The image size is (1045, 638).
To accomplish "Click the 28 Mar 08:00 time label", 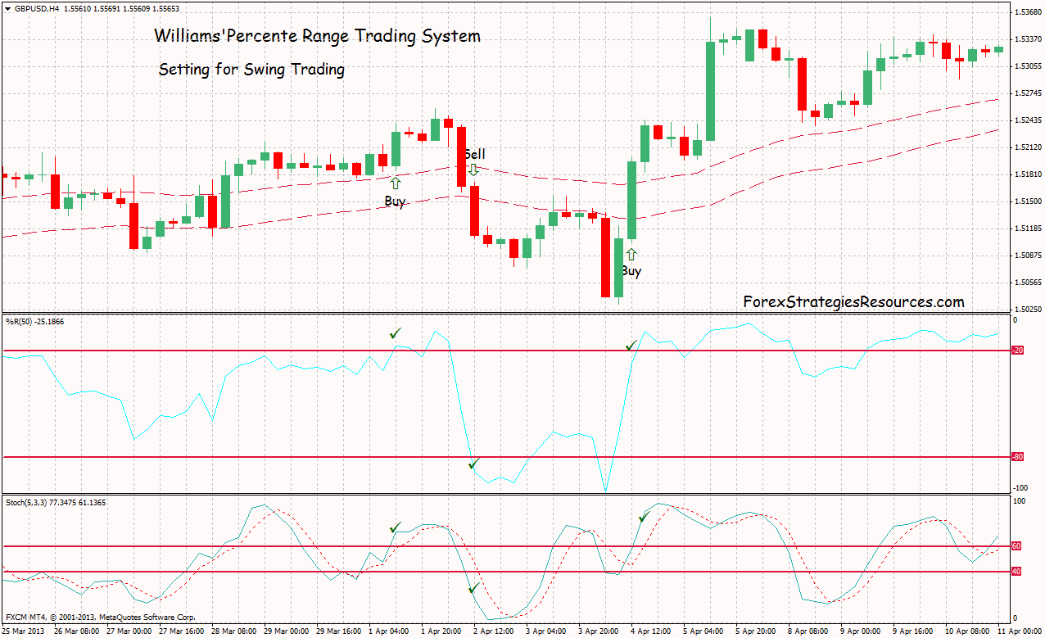I will tap(234, 631).
